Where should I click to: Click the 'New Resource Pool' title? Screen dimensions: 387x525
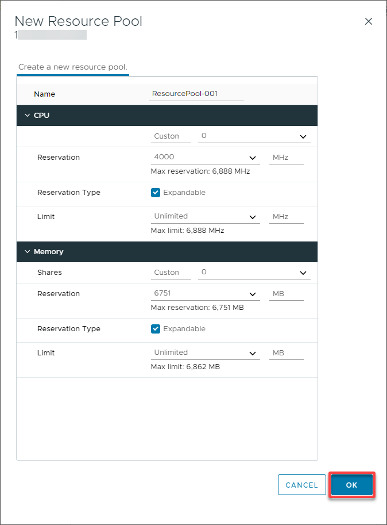click(x=79, y=21)
